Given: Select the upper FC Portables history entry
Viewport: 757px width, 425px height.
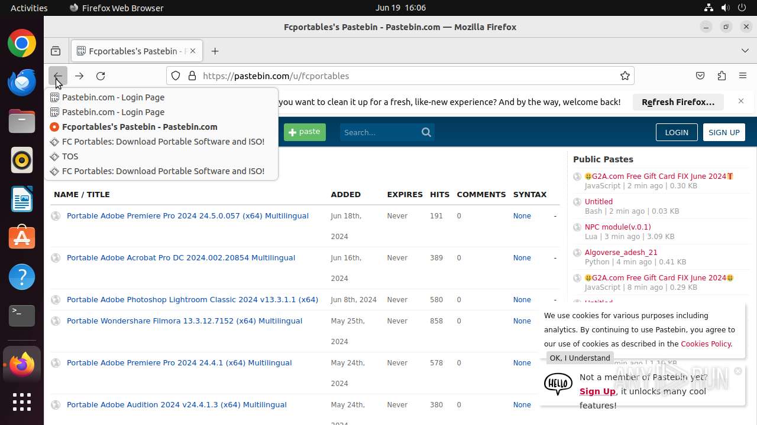Looking at the screenshot, I should [x=161, y=142].
